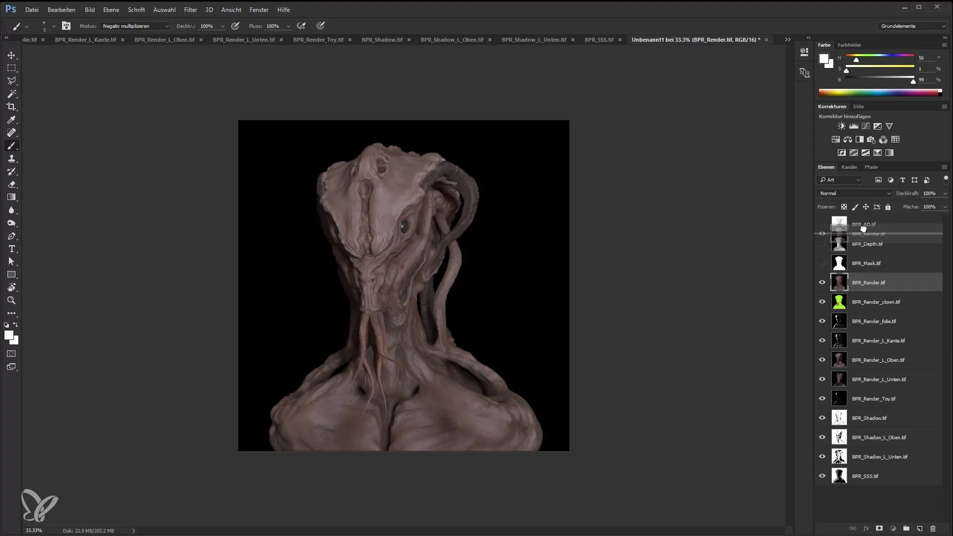Click the Eyedropper tool

(x=12, y=120)
